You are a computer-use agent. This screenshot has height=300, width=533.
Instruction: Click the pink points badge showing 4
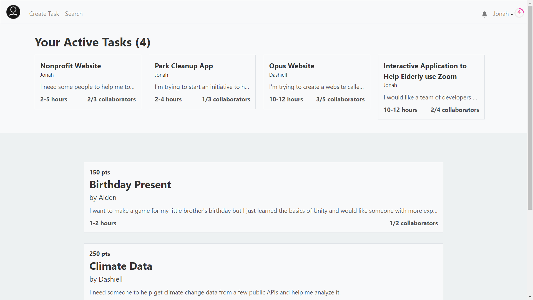click(519, 12)
